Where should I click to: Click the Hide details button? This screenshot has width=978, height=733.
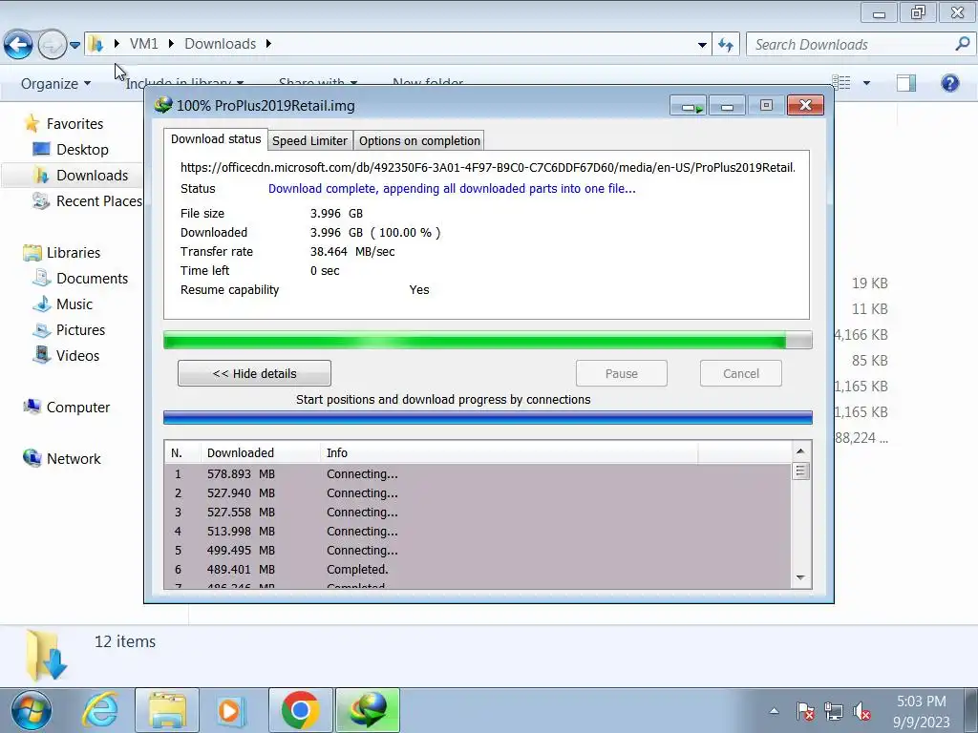click(254, 373)
